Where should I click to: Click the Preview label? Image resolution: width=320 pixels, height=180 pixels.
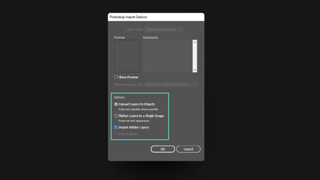(x=119, y=37)
